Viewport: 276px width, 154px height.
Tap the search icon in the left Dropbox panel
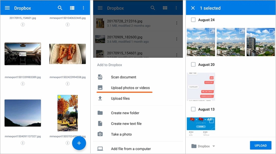60,8
